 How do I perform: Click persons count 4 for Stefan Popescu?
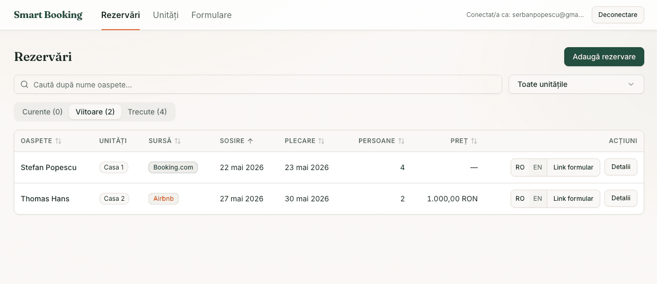[x=402, y=167]
